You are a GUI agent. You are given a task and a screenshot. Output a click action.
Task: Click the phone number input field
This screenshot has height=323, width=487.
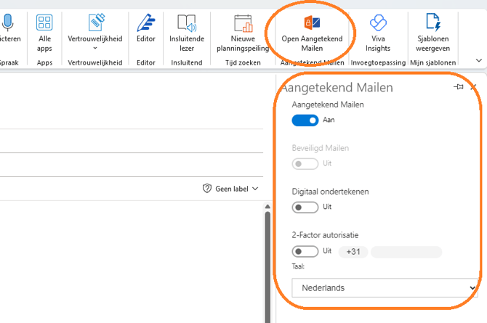tap(406, 252)
